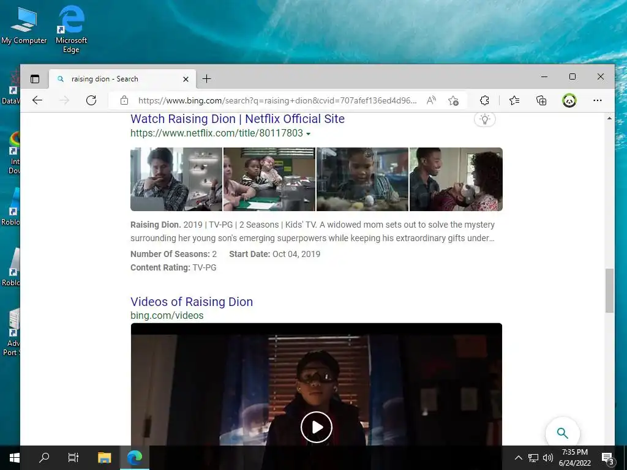Close the raising dion - Search tab
The height and width of the screenshot is (470, 627).
(186, 79)
